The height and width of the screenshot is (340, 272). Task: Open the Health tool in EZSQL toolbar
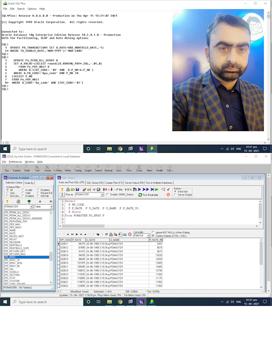pos(160,168)
